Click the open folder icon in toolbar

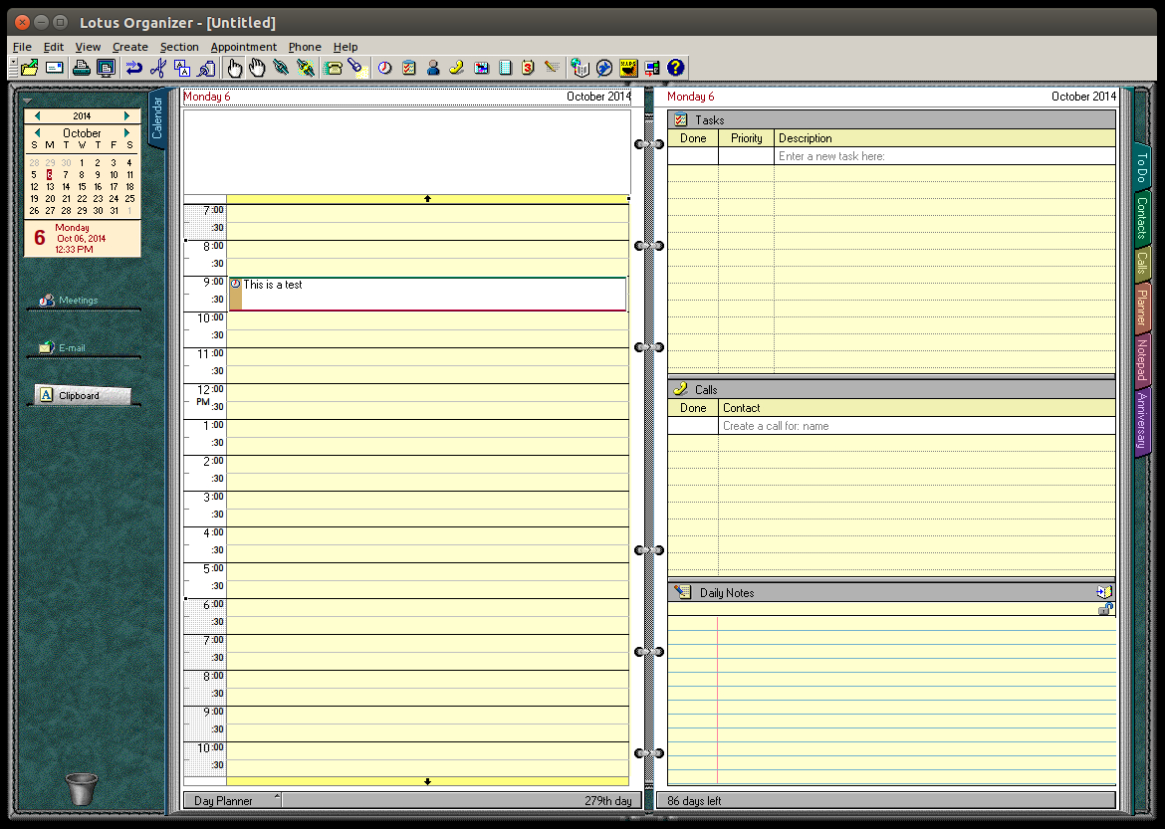[30, 68]
